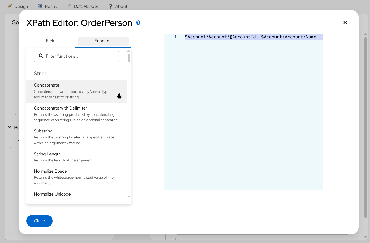
Task: Click the magnifier icon in the filter field
Action: pyautogui.click(x=41, y=56)
